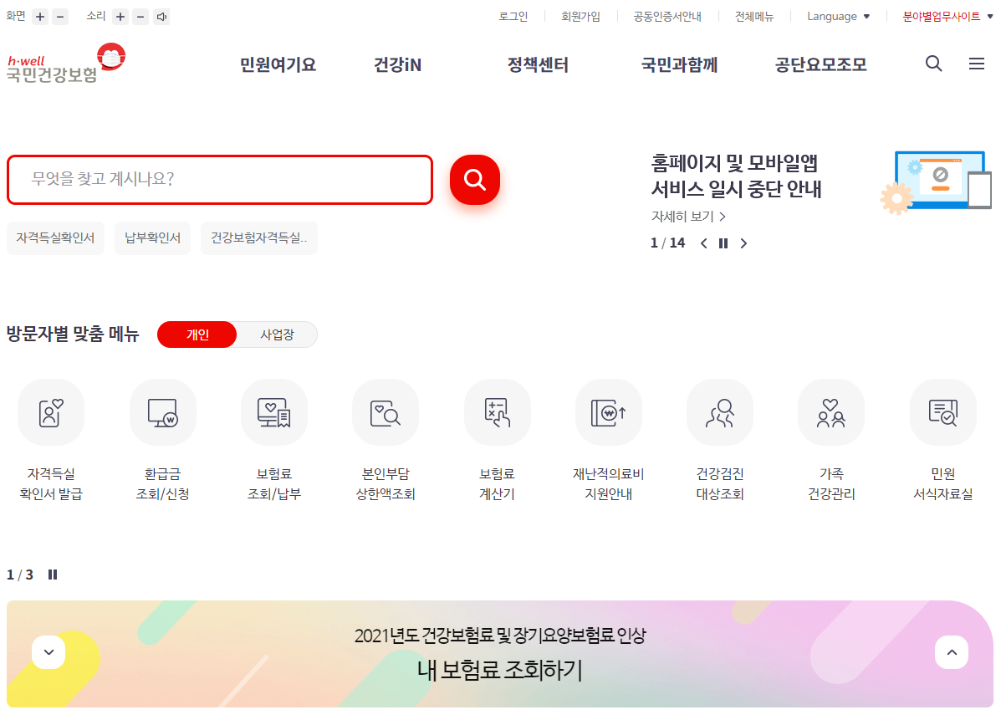
Task: Open the header search magnifier icon
Action: coord(933,64)
